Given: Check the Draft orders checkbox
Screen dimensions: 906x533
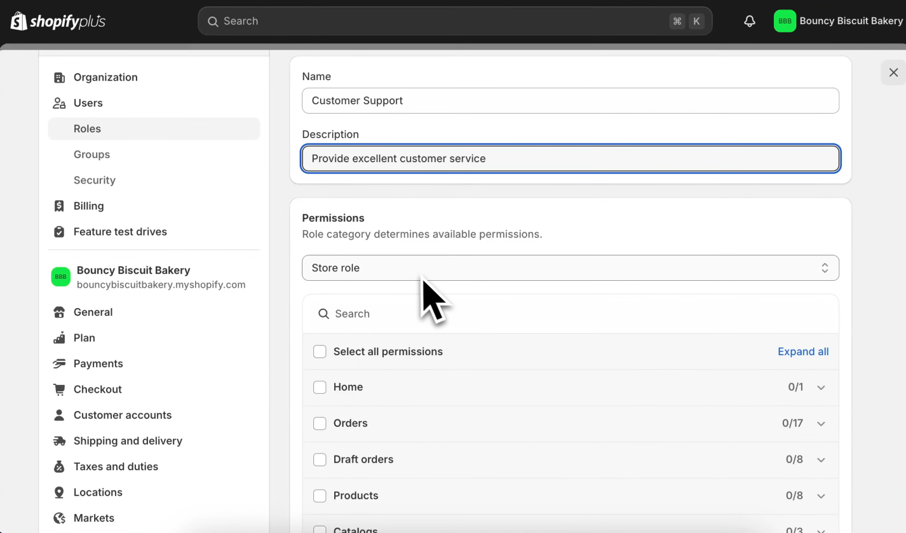Looking at the screenshot, I should [320, 459].
